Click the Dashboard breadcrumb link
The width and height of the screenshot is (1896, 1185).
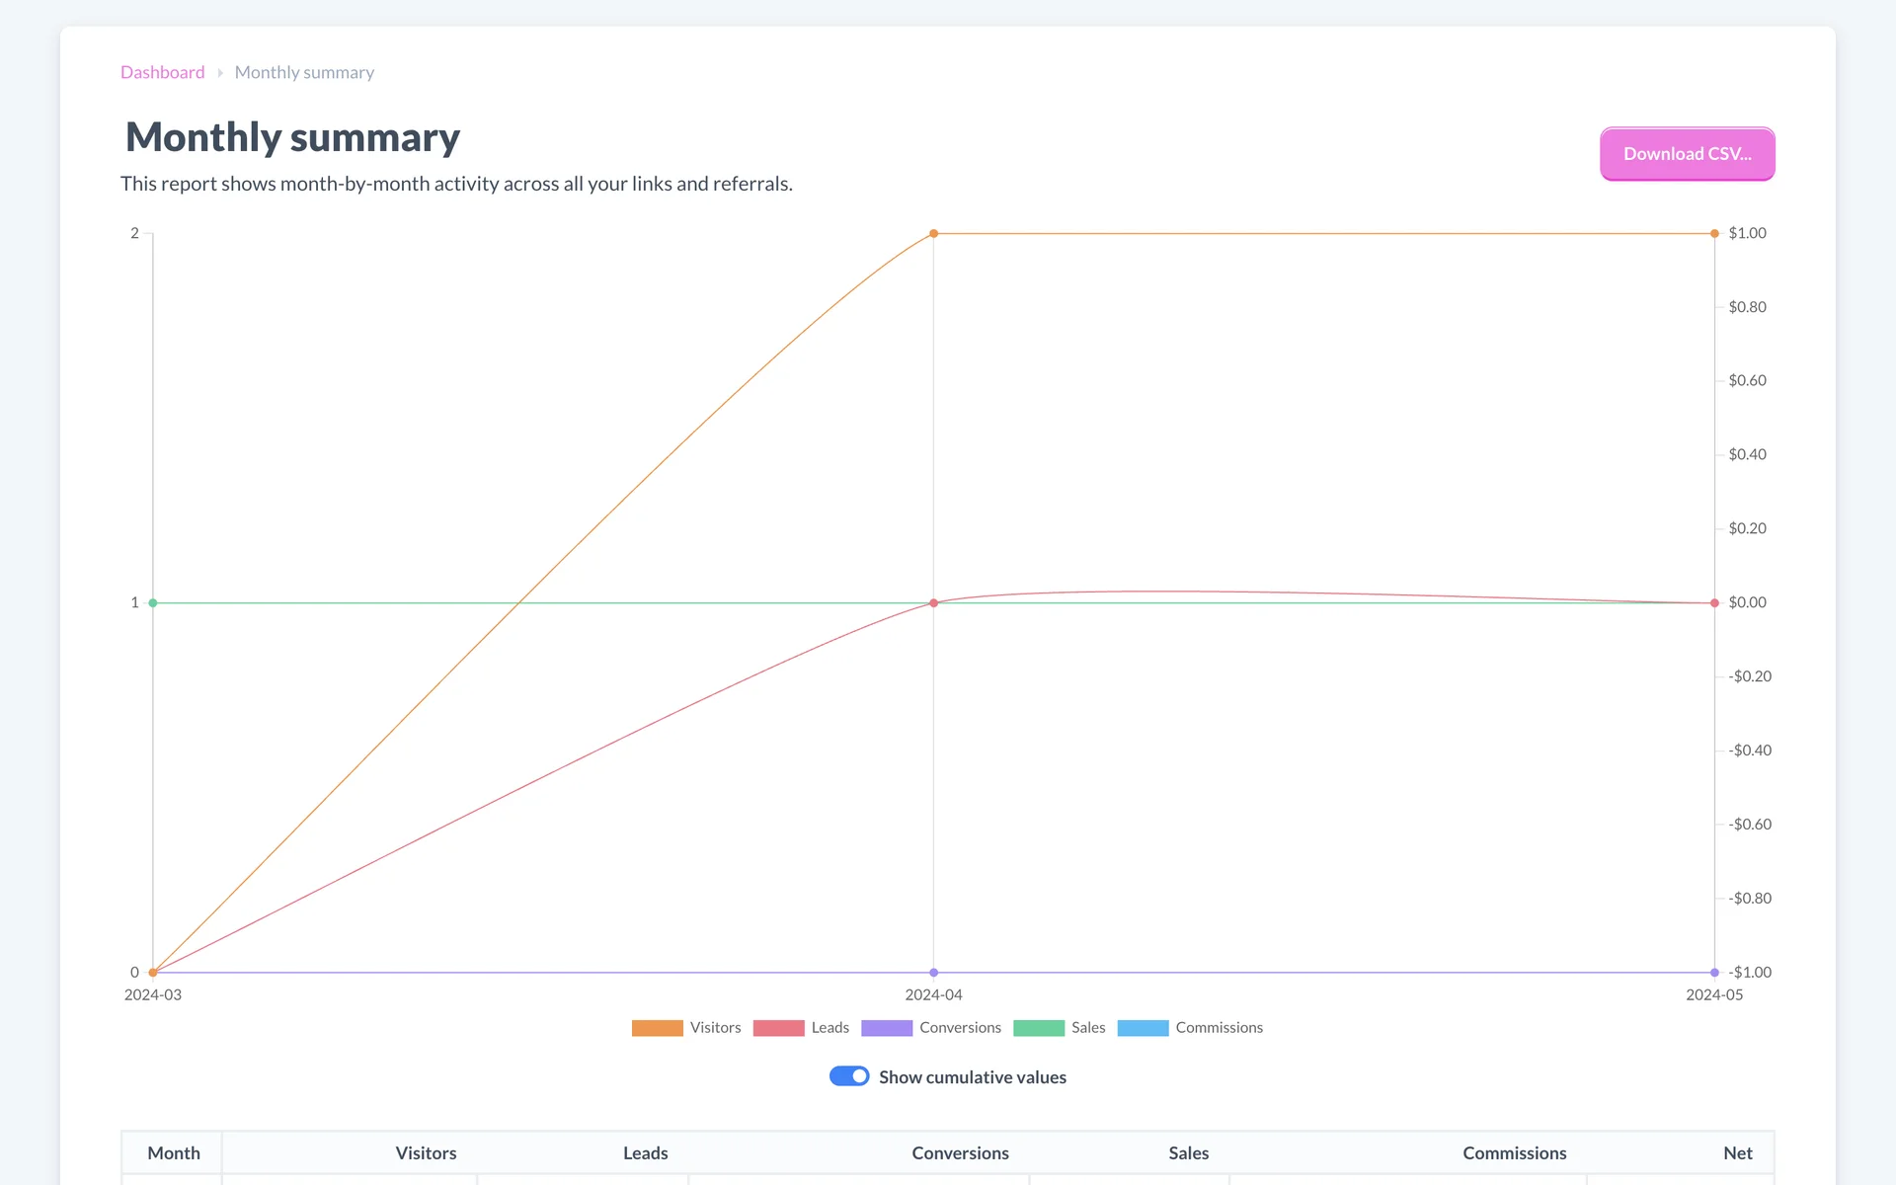pos(162,72)
